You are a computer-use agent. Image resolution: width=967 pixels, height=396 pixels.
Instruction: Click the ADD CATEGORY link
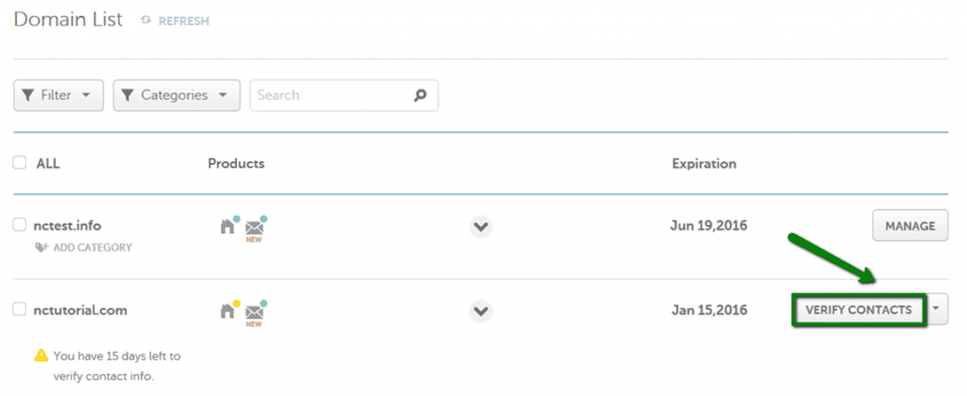tap(93, 248)
